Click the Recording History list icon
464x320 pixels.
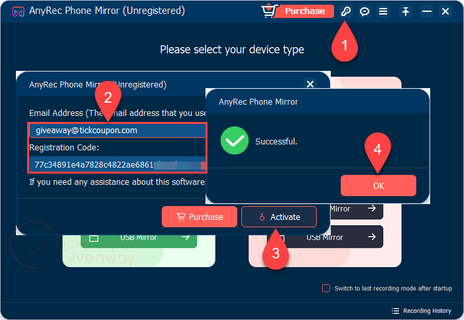click(x=395, y=311)
